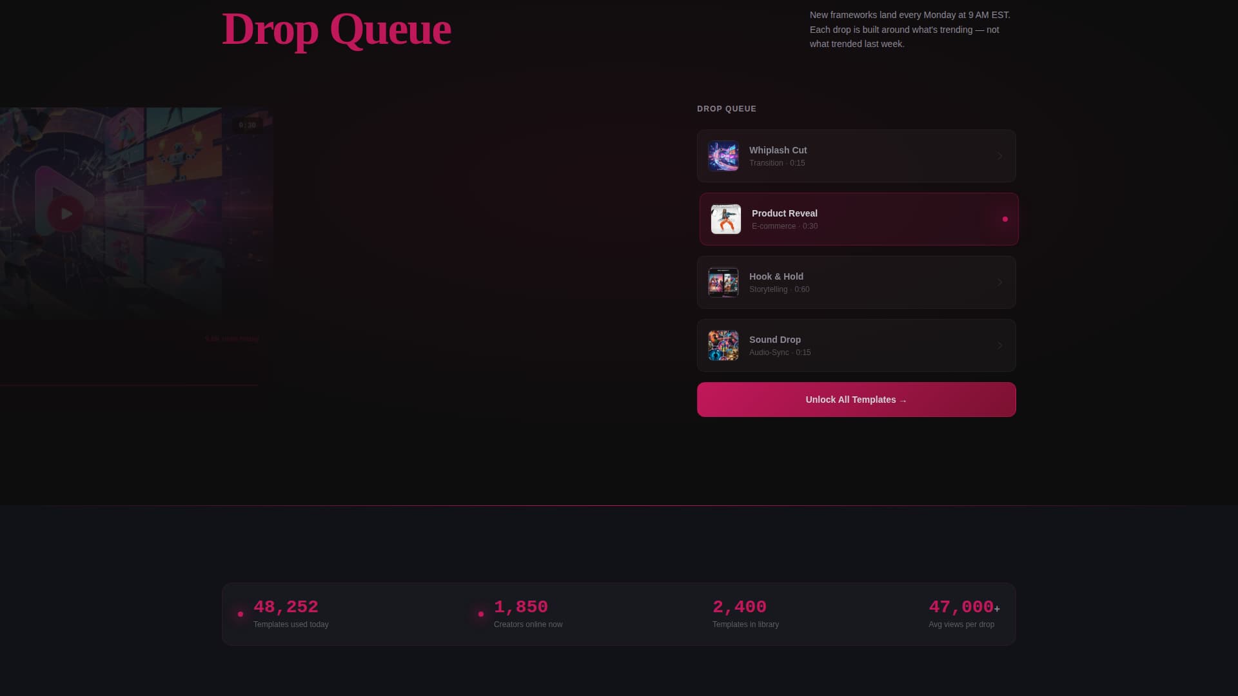This screenshot has width=1238, height=696.
Task: Expand Hook & Hold via its chevron arrow
Action: click(999, 282)
